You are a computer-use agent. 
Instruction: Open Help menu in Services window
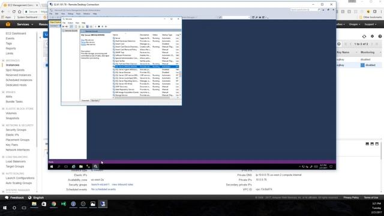83,23
